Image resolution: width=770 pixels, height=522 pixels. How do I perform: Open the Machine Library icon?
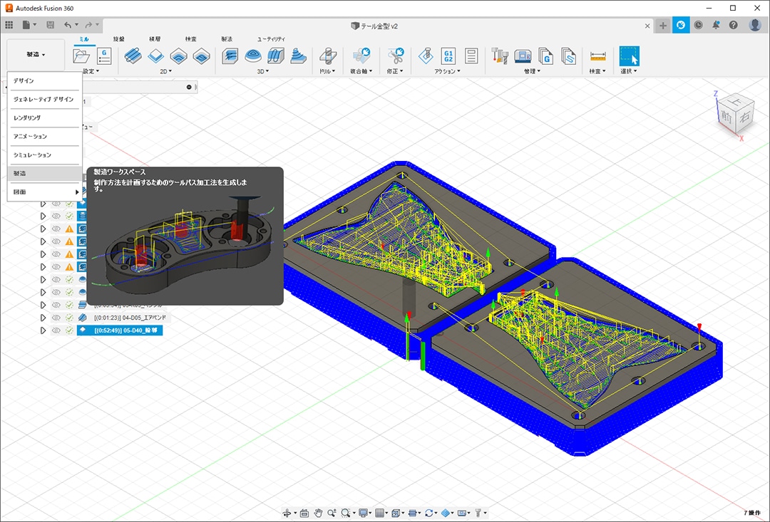pyautogui.click(x=523, y=56)
